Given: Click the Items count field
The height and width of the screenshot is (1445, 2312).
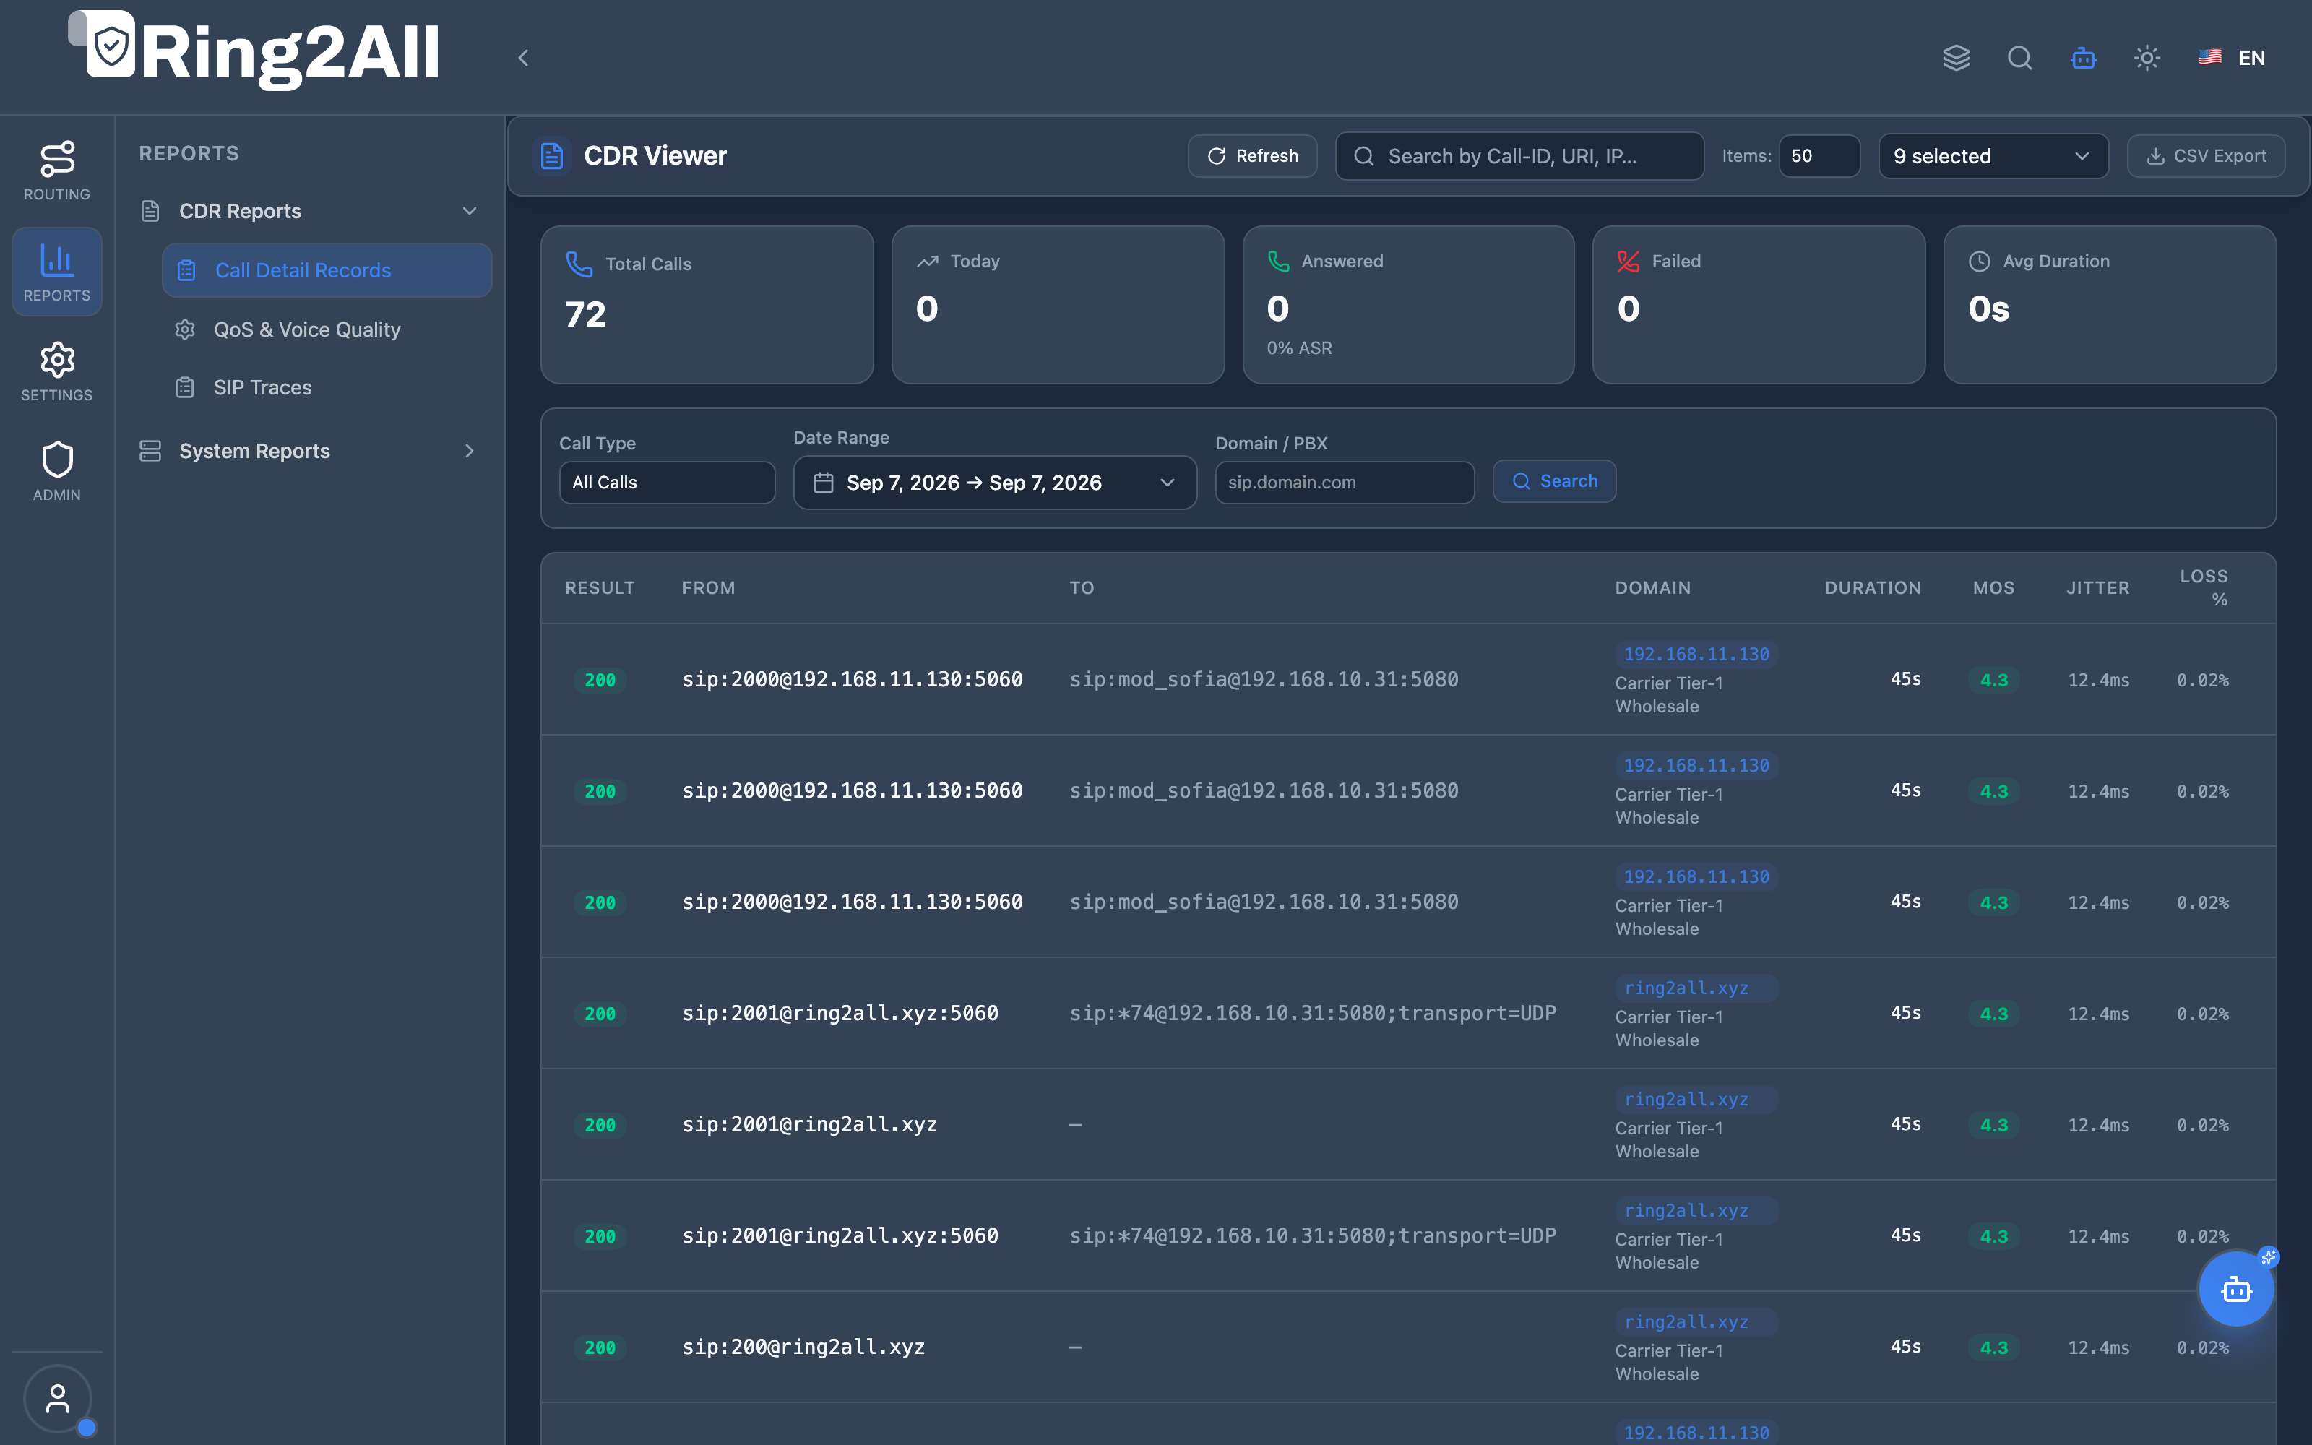Looking at the screenshot, I should pyautogui.click(x=1819, y=156).
